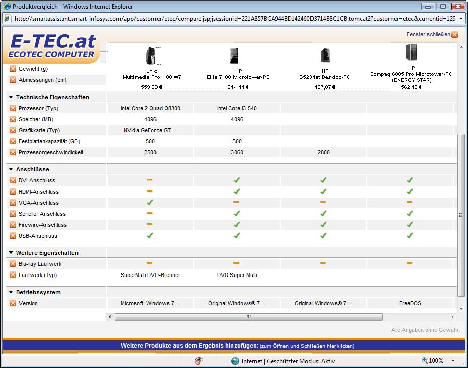Click the E-TEC.at logo
Viewport: 468px width, 368px height.
point(52,46)
